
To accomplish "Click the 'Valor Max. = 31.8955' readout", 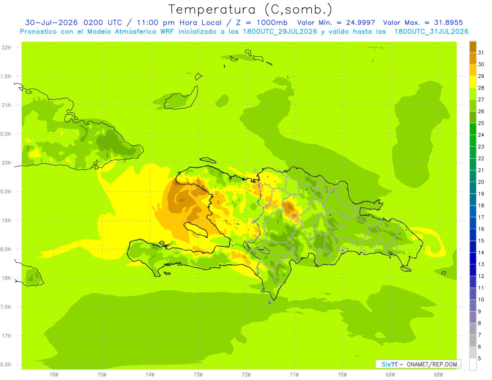I will pyautogui.click(x=423, y=23).
